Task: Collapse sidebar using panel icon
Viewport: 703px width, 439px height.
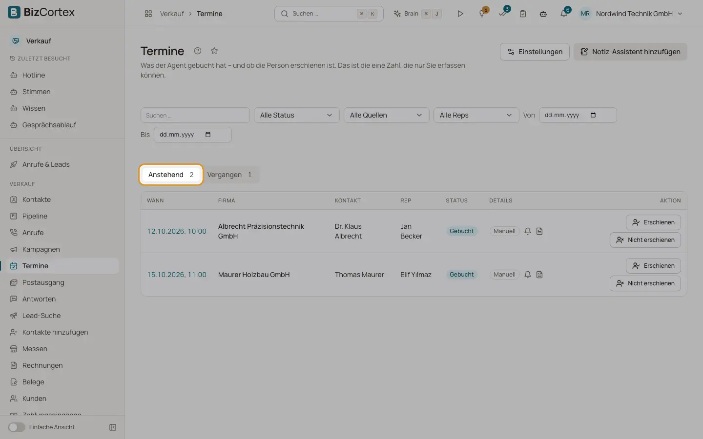Action: click(x=113, y=427)
